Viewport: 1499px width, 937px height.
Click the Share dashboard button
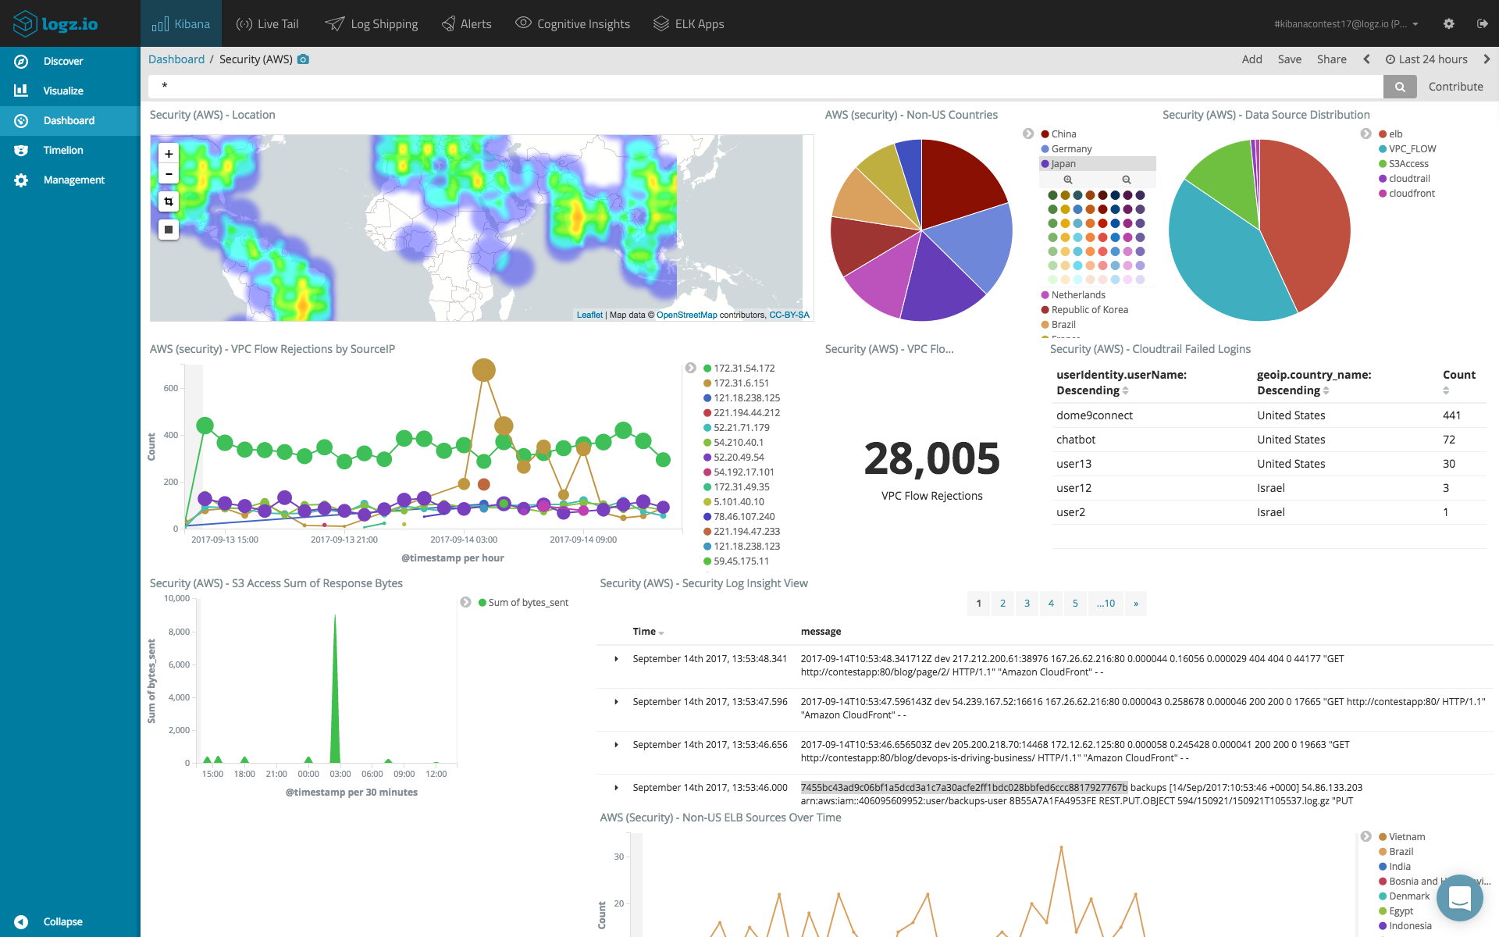click(x=1330, y=59)
